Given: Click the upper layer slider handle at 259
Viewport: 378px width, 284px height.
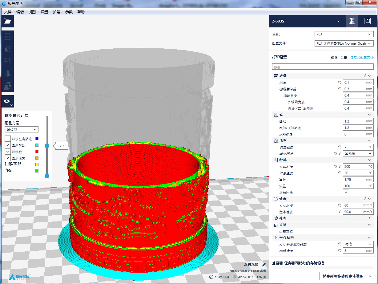Looking at the screenshot, I should point(47,146).
